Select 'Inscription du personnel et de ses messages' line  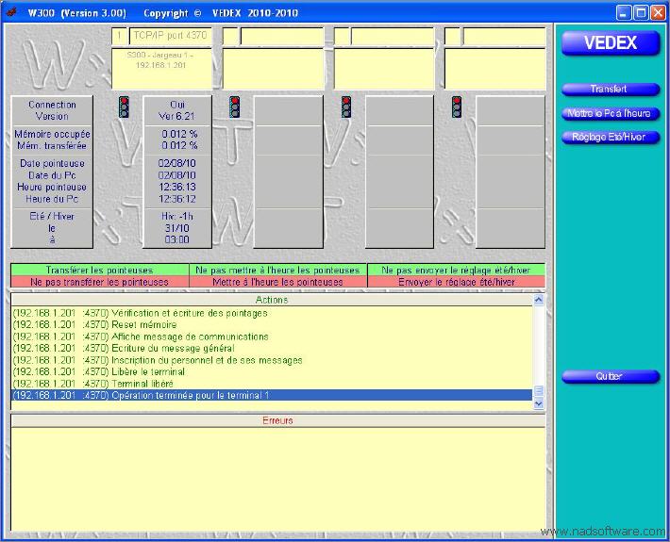coord(272,360)
